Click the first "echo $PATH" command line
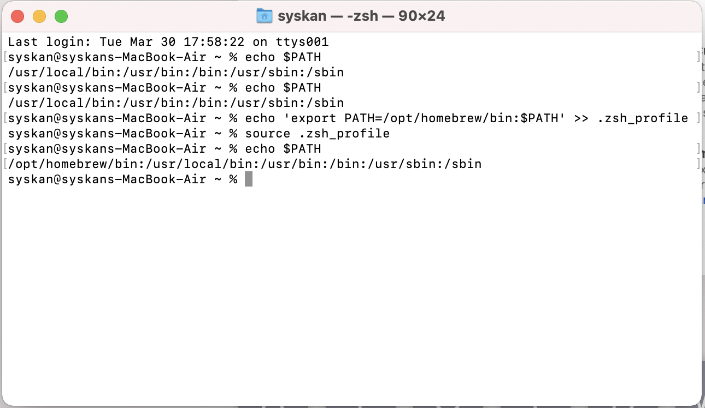Screen dimensions: 705x408 click(x=283, y=57)
